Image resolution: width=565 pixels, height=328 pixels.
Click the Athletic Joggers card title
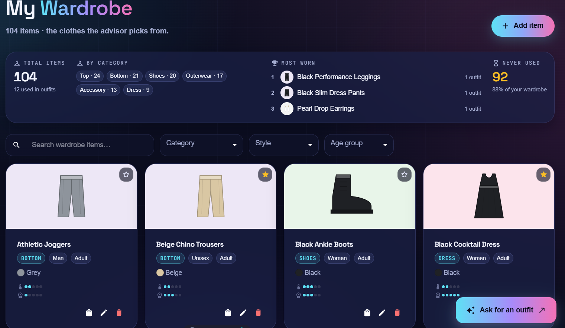(x=44, y=244)
